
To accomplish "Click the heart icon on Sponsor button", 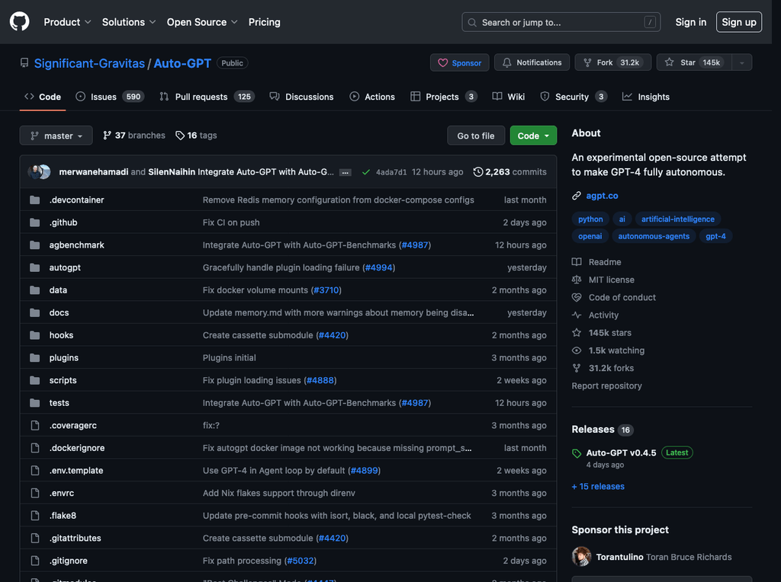I will (x=442, y=62).
